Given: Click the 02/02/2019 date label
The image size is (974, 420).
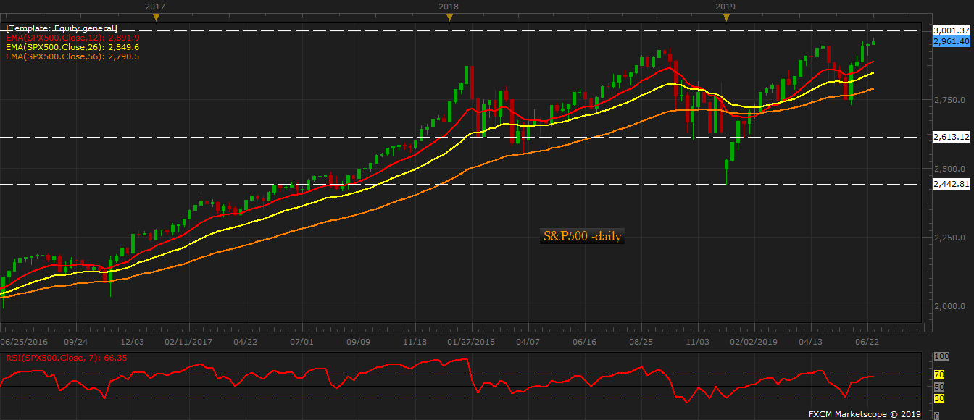Looking at the screenshot, I should (753, 342).
